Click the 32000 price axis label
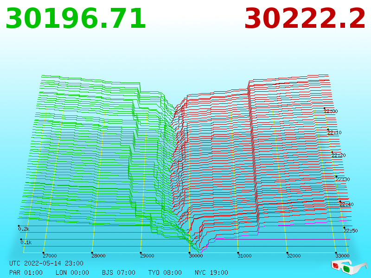Image resolution: width=371 pixels, height=278 pixels. [294, 256]
